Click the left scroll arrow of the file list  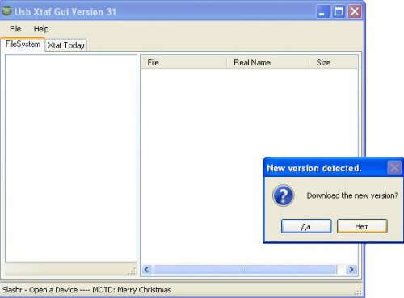click(147, 269)
